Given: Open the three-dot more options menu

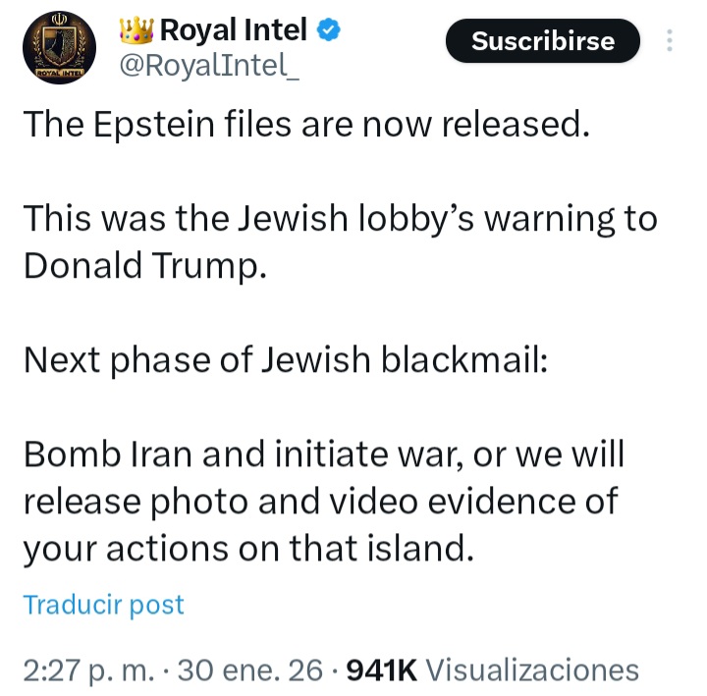Looking at the screenshot, I should pos(670,41).
